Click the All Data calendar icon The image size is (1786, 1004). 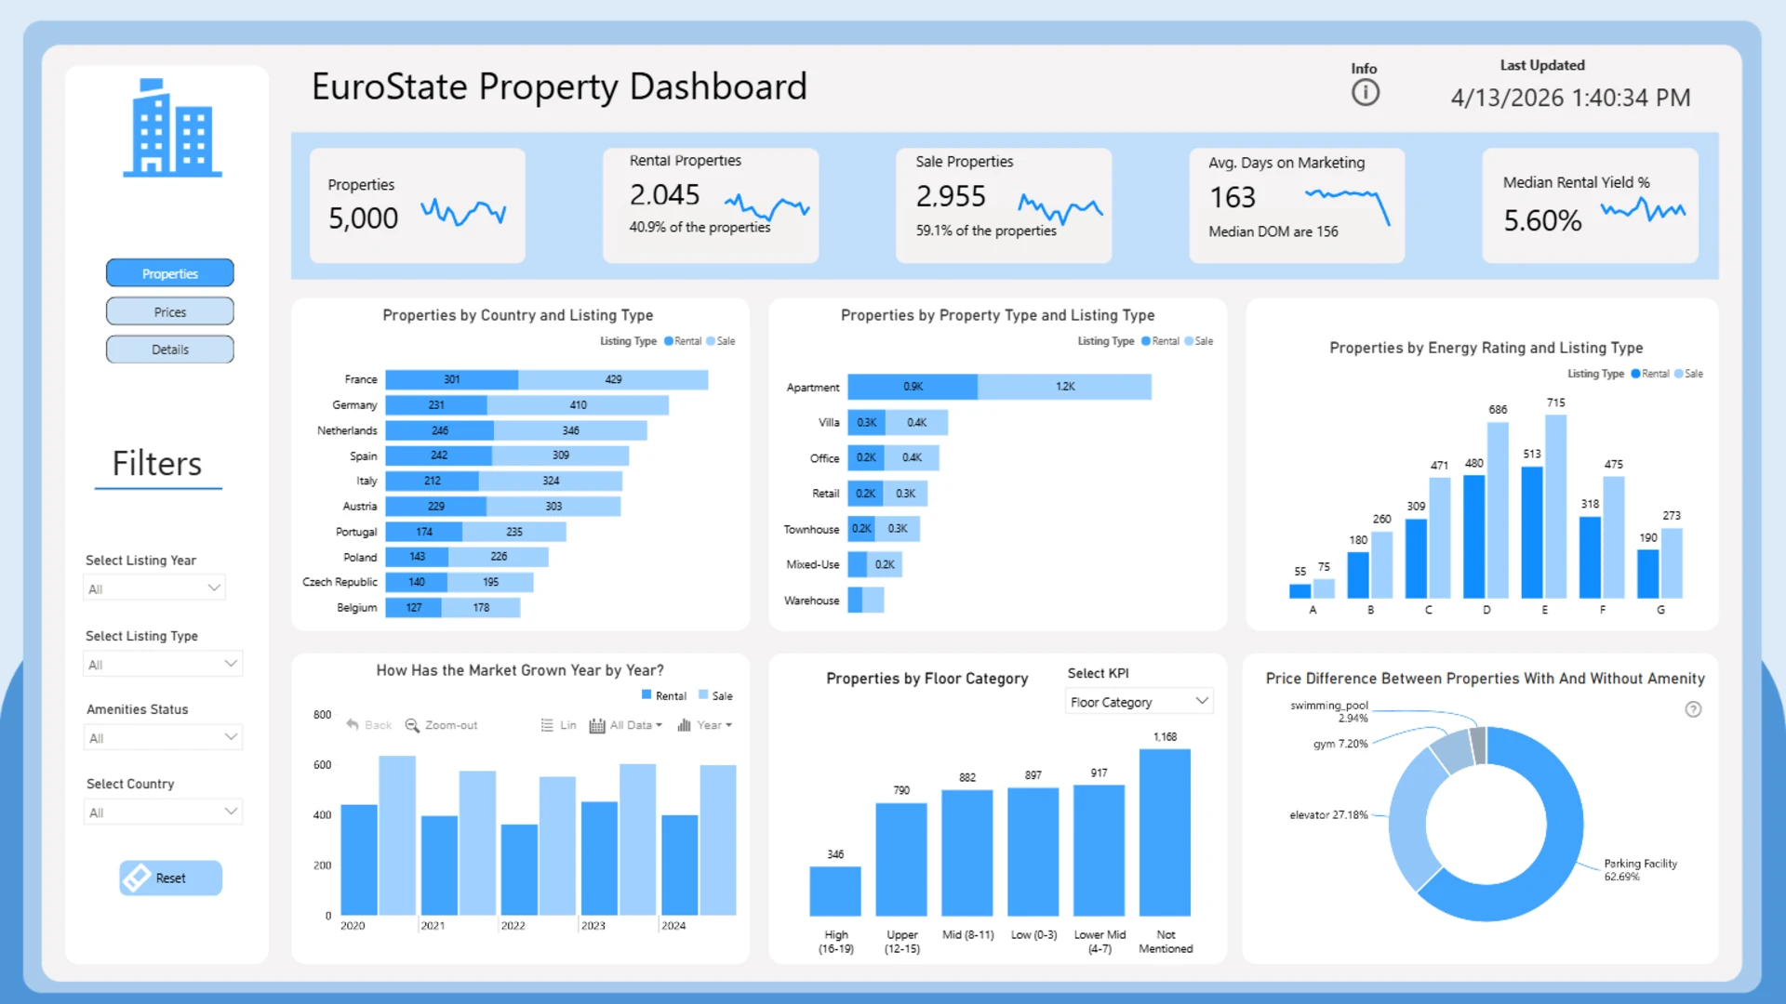pos(597,725)
